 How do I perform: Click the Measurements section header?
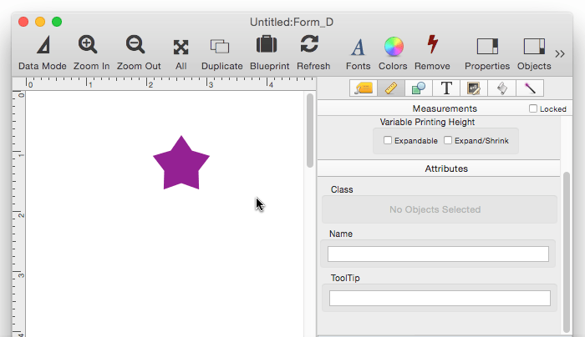click(x=445, y=108)
